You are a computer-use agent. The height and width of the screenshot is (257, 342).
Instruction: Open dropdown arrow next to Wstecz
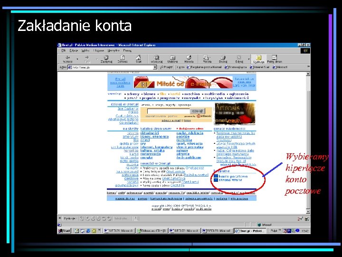pos(77,59)
